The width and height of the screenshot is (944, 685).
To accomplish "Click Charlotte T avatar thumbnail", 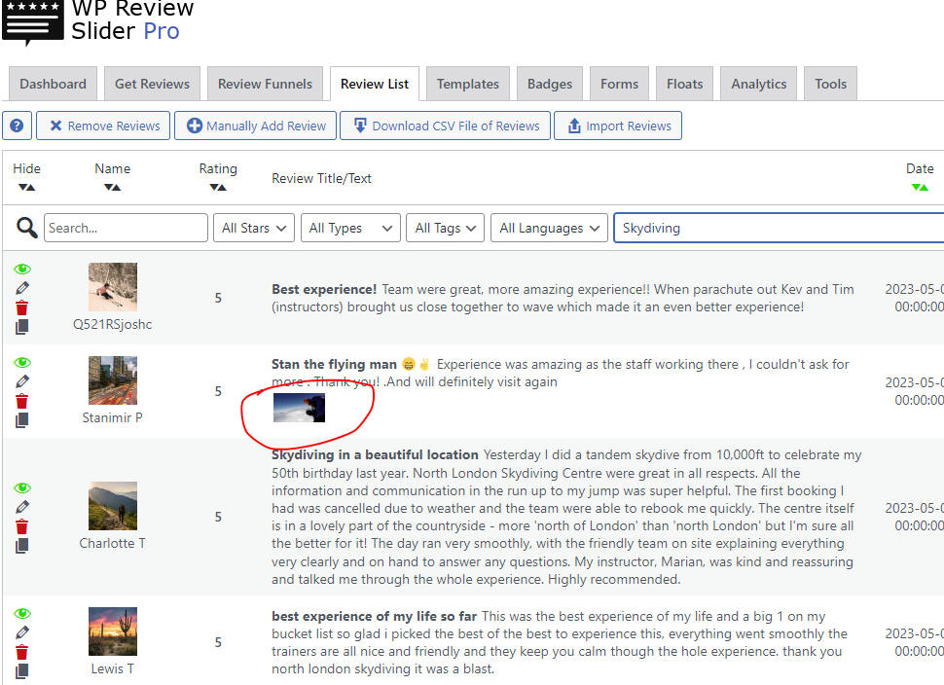I will (113, 506).
